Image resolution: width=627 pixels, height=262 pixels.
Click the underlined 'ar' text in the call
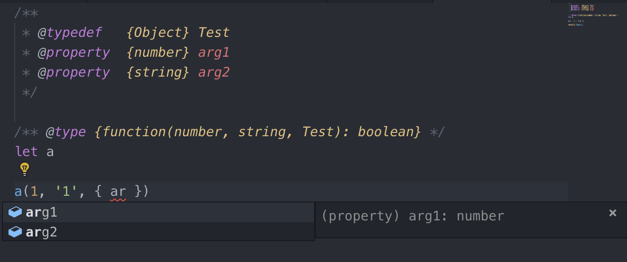click(x=118, y=192)
